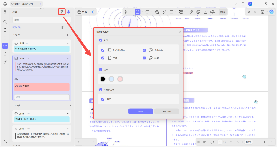Open the save icon in toolbar

coord(262,12)
